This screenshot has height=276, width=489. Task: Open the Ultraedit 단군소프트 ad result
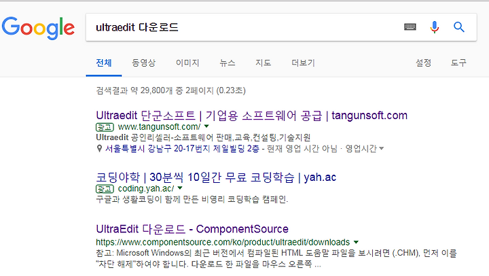252,116
